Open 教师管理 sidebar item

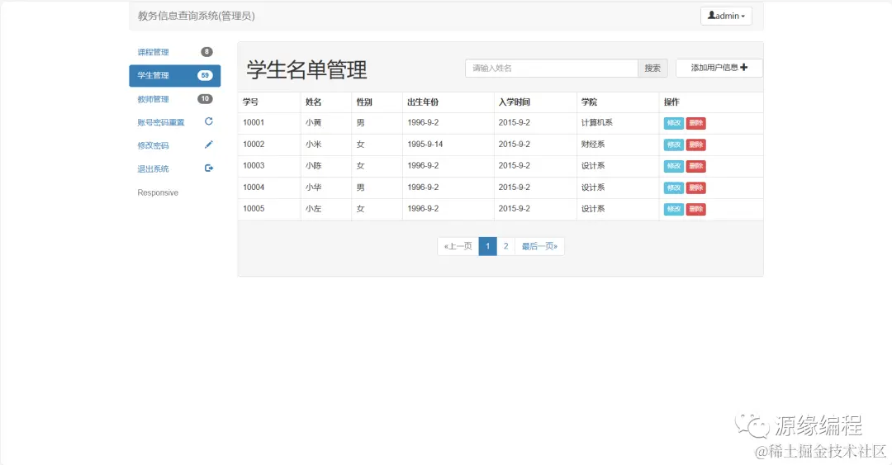click(x=174, y=99)
